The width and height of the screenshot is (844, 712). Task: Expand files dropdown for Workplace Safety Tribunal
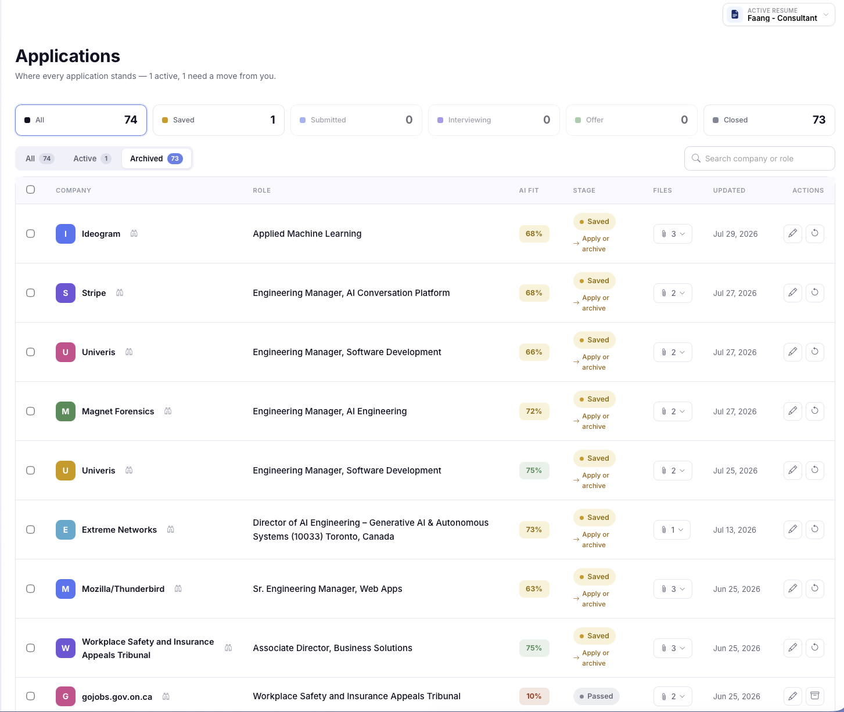tap(673, 648)
